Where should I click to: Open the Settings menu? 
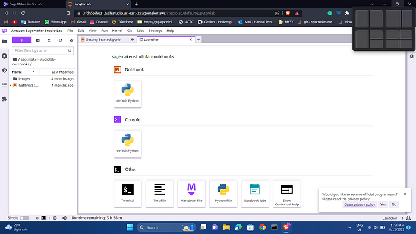pos(155,31)
